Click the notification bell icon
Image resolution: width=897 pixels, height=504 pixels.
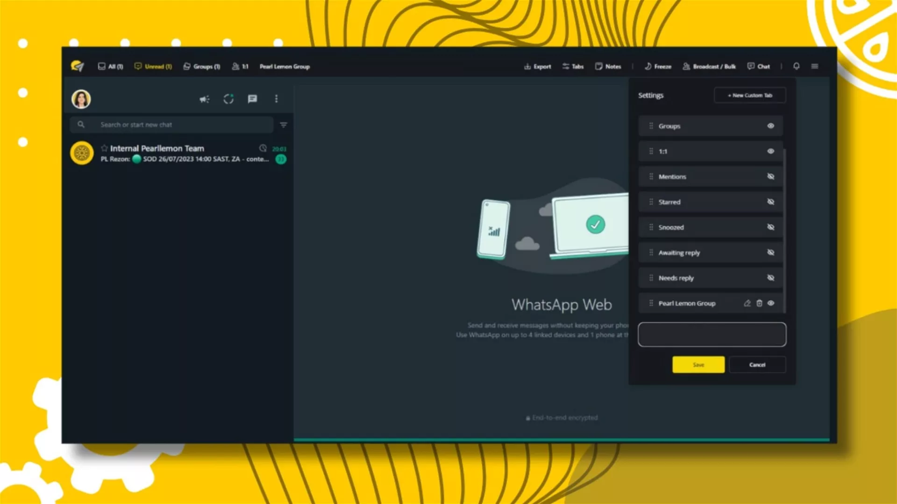click(x=797, y=66)
